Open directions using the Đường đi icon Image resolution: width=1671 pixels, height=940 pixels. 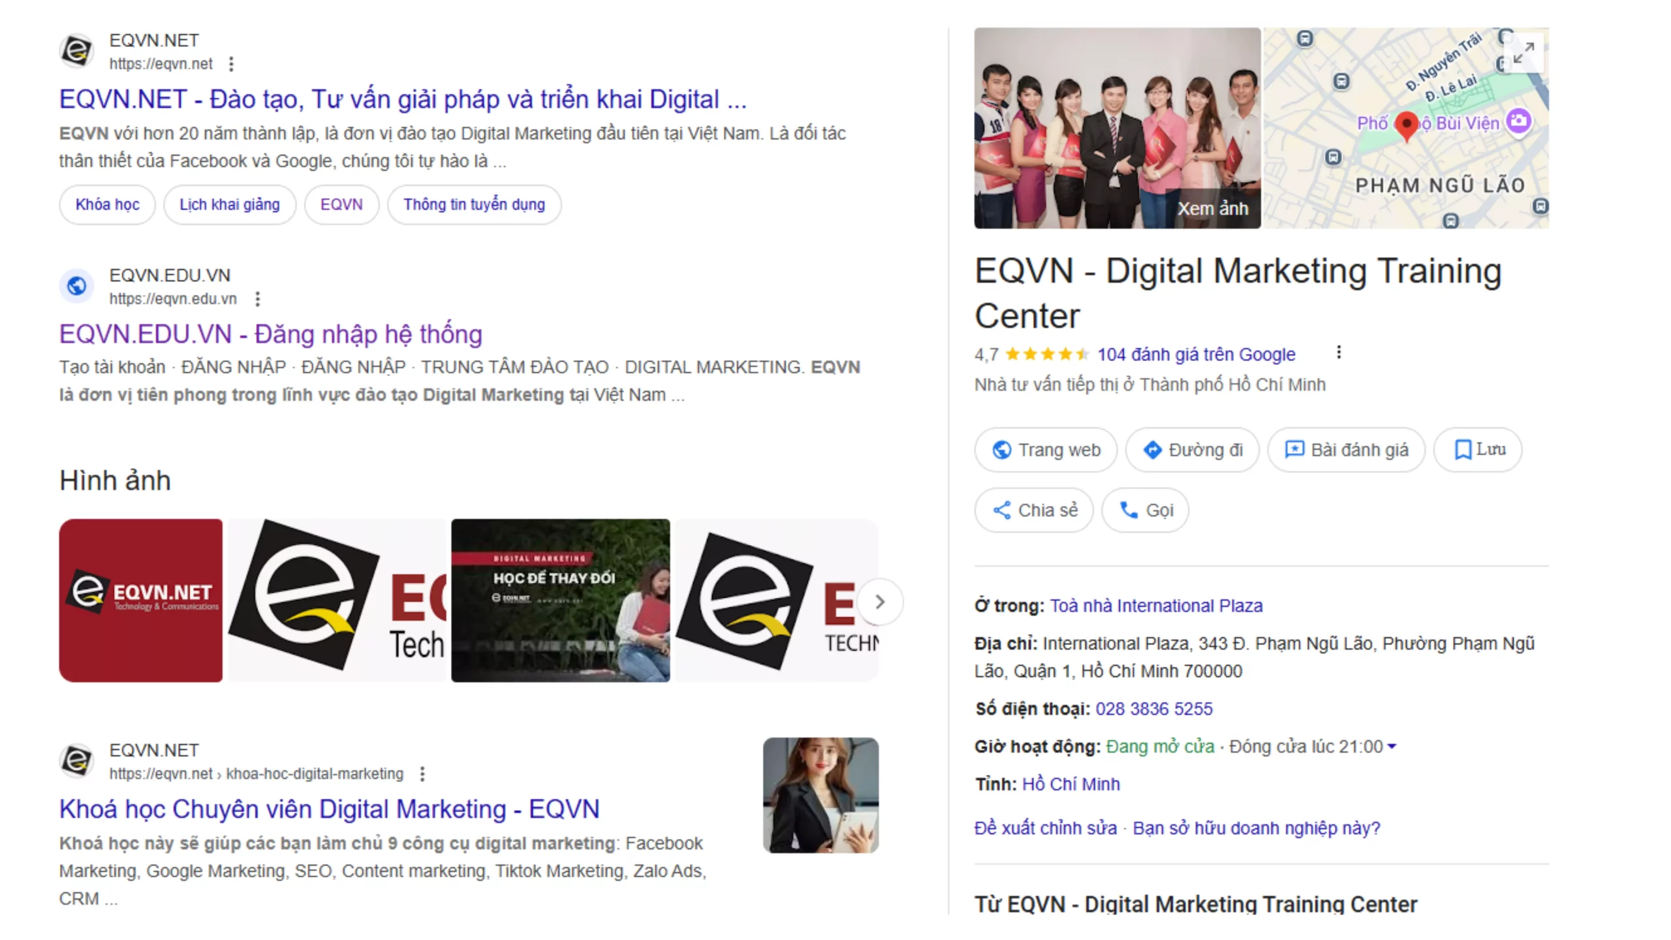point(1153,450)
